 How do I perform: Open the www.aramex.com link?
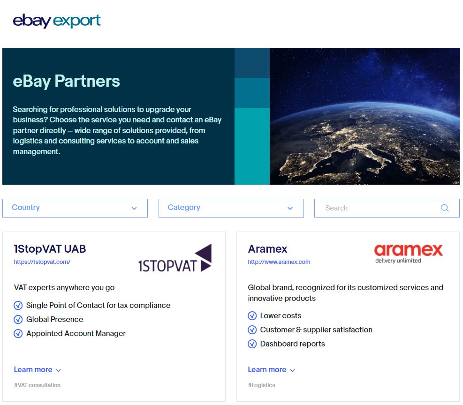point(279,262)
